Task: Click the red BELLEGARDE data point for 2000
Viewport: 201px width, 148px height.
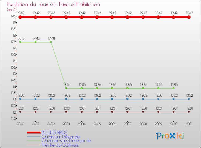Action: coord(20,17)
